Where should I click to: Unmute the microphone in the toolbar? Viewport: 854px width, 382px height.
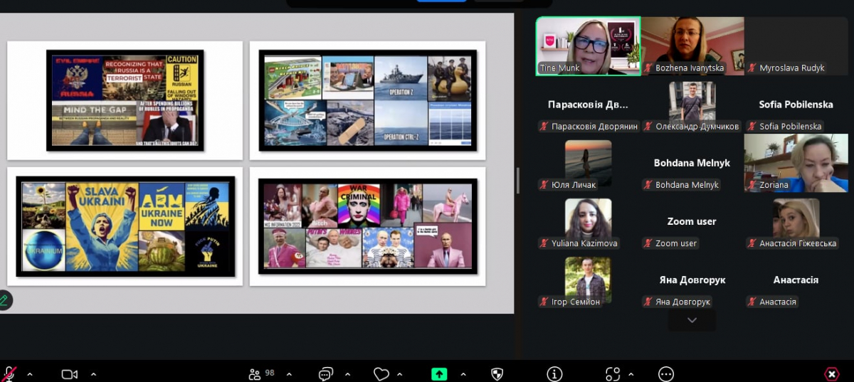[9, 373]
